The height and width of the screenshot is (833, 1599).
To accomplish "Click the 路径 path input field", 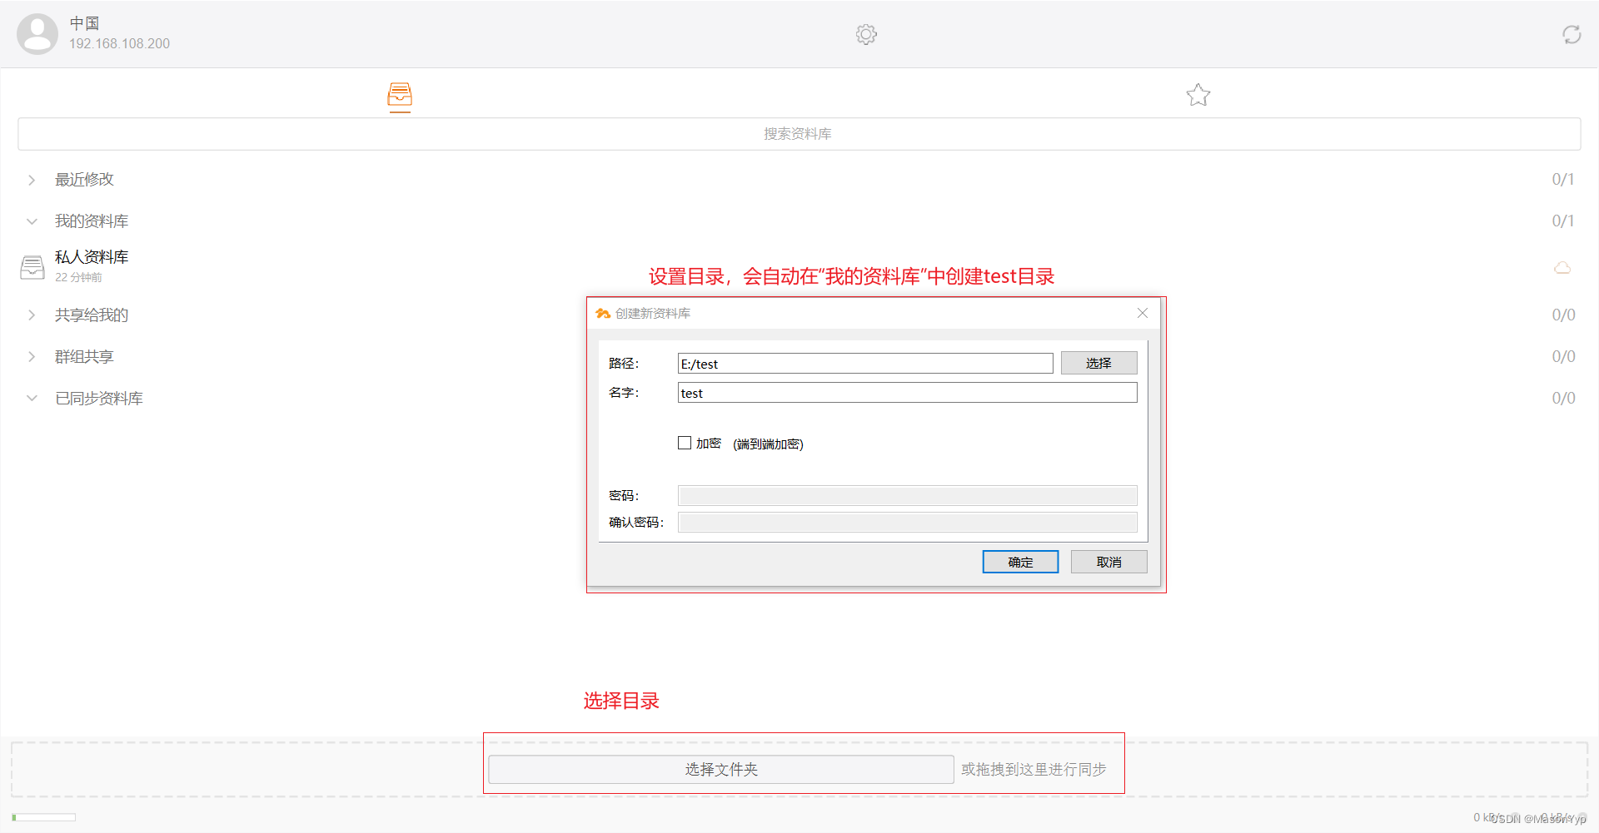I will 865,364.
